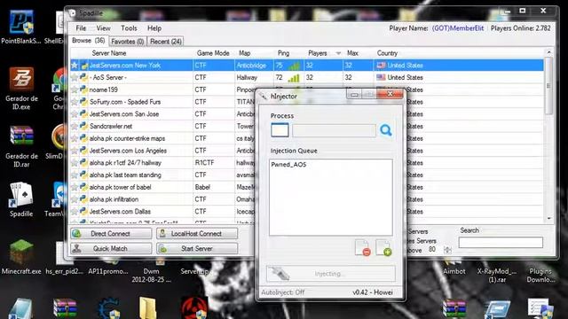Open hs_err_pid2 desktop file

pyautogui.click(x=65, y=259)
